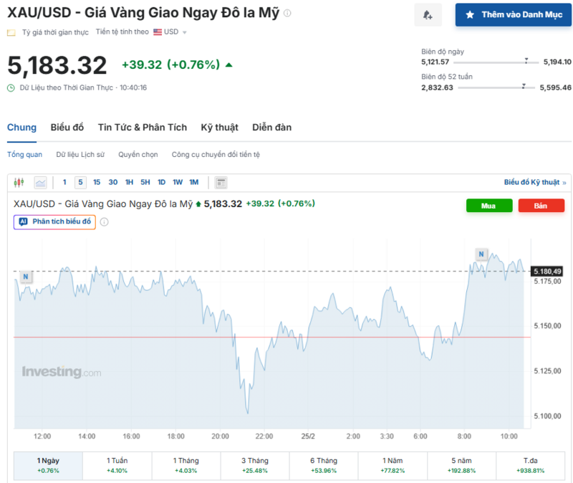This screenshot has width=573, height=483.
Task: Click the Biên độ ngày range slider marker
Action: [528, 62]
